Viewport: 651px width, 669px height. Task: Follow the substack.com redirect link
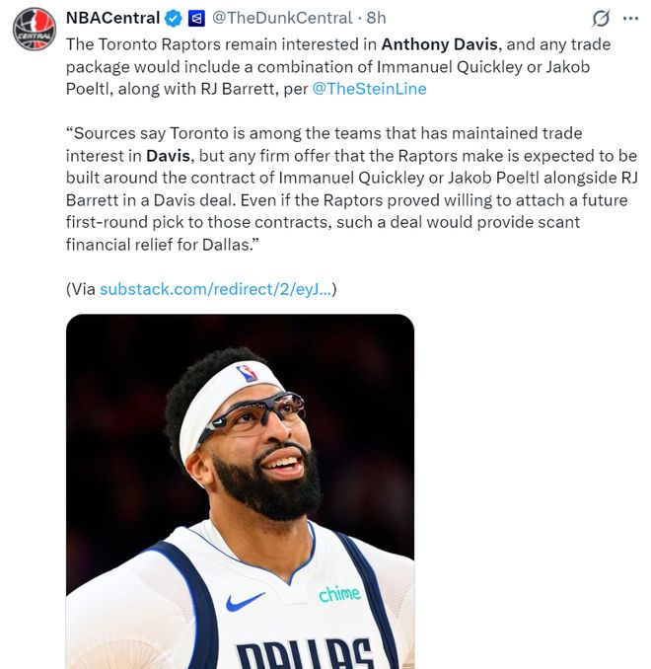tap(216, 289)
